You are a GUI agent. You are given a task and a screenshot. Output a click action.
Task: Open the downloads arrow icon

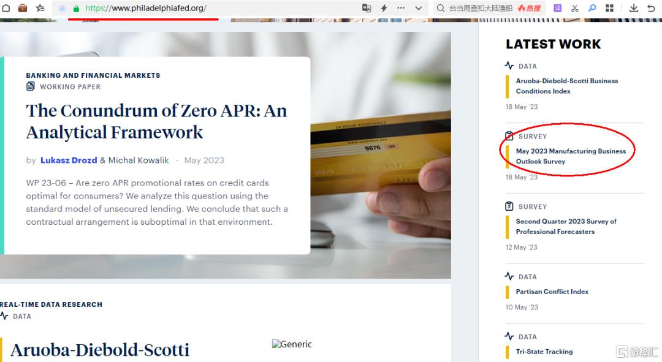(633, 8)
